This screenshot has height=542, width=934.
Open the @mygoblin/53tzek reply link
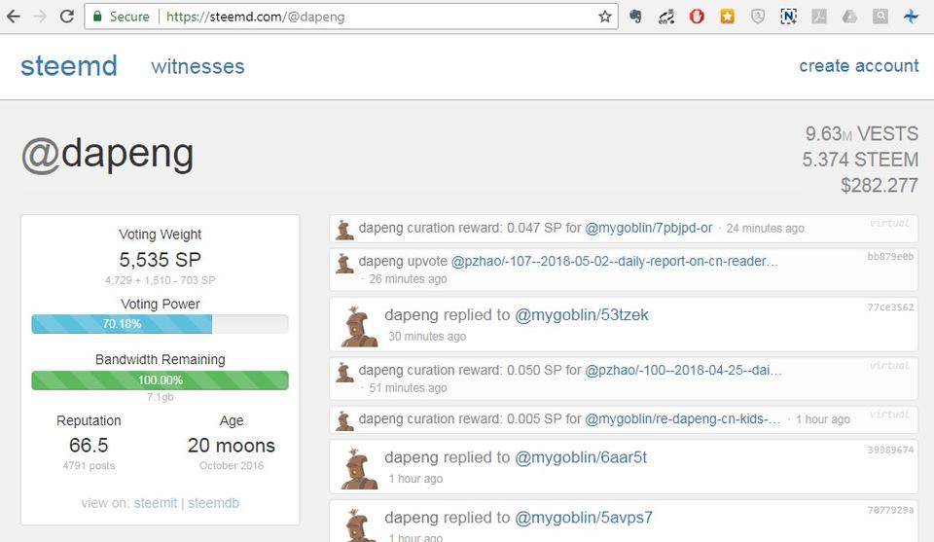click(x=582, y=315)
